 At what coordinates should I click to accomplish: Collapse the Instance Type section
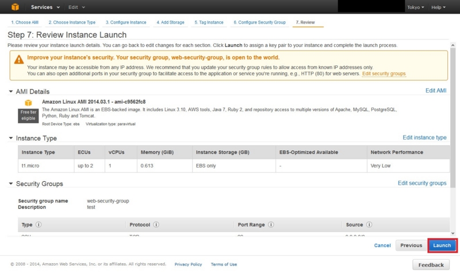[x=11, y=138]
